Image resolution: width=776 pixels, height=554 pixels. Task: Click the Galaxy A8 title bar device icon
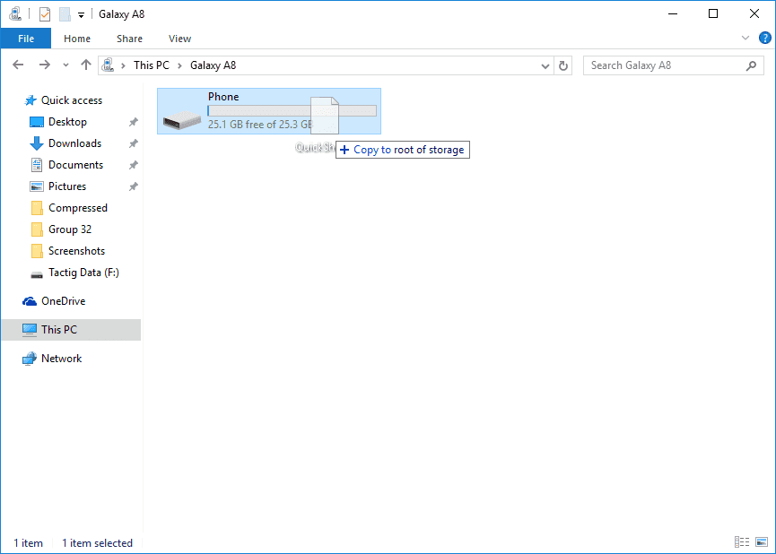click(x=15, y=13)
